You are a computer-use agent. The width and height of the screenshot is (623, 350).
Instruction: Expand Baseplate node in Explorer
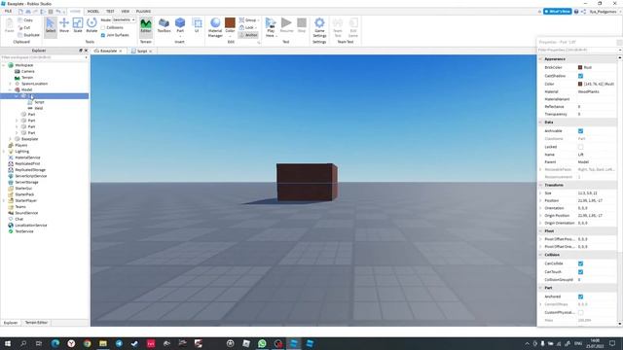(11, 139)
